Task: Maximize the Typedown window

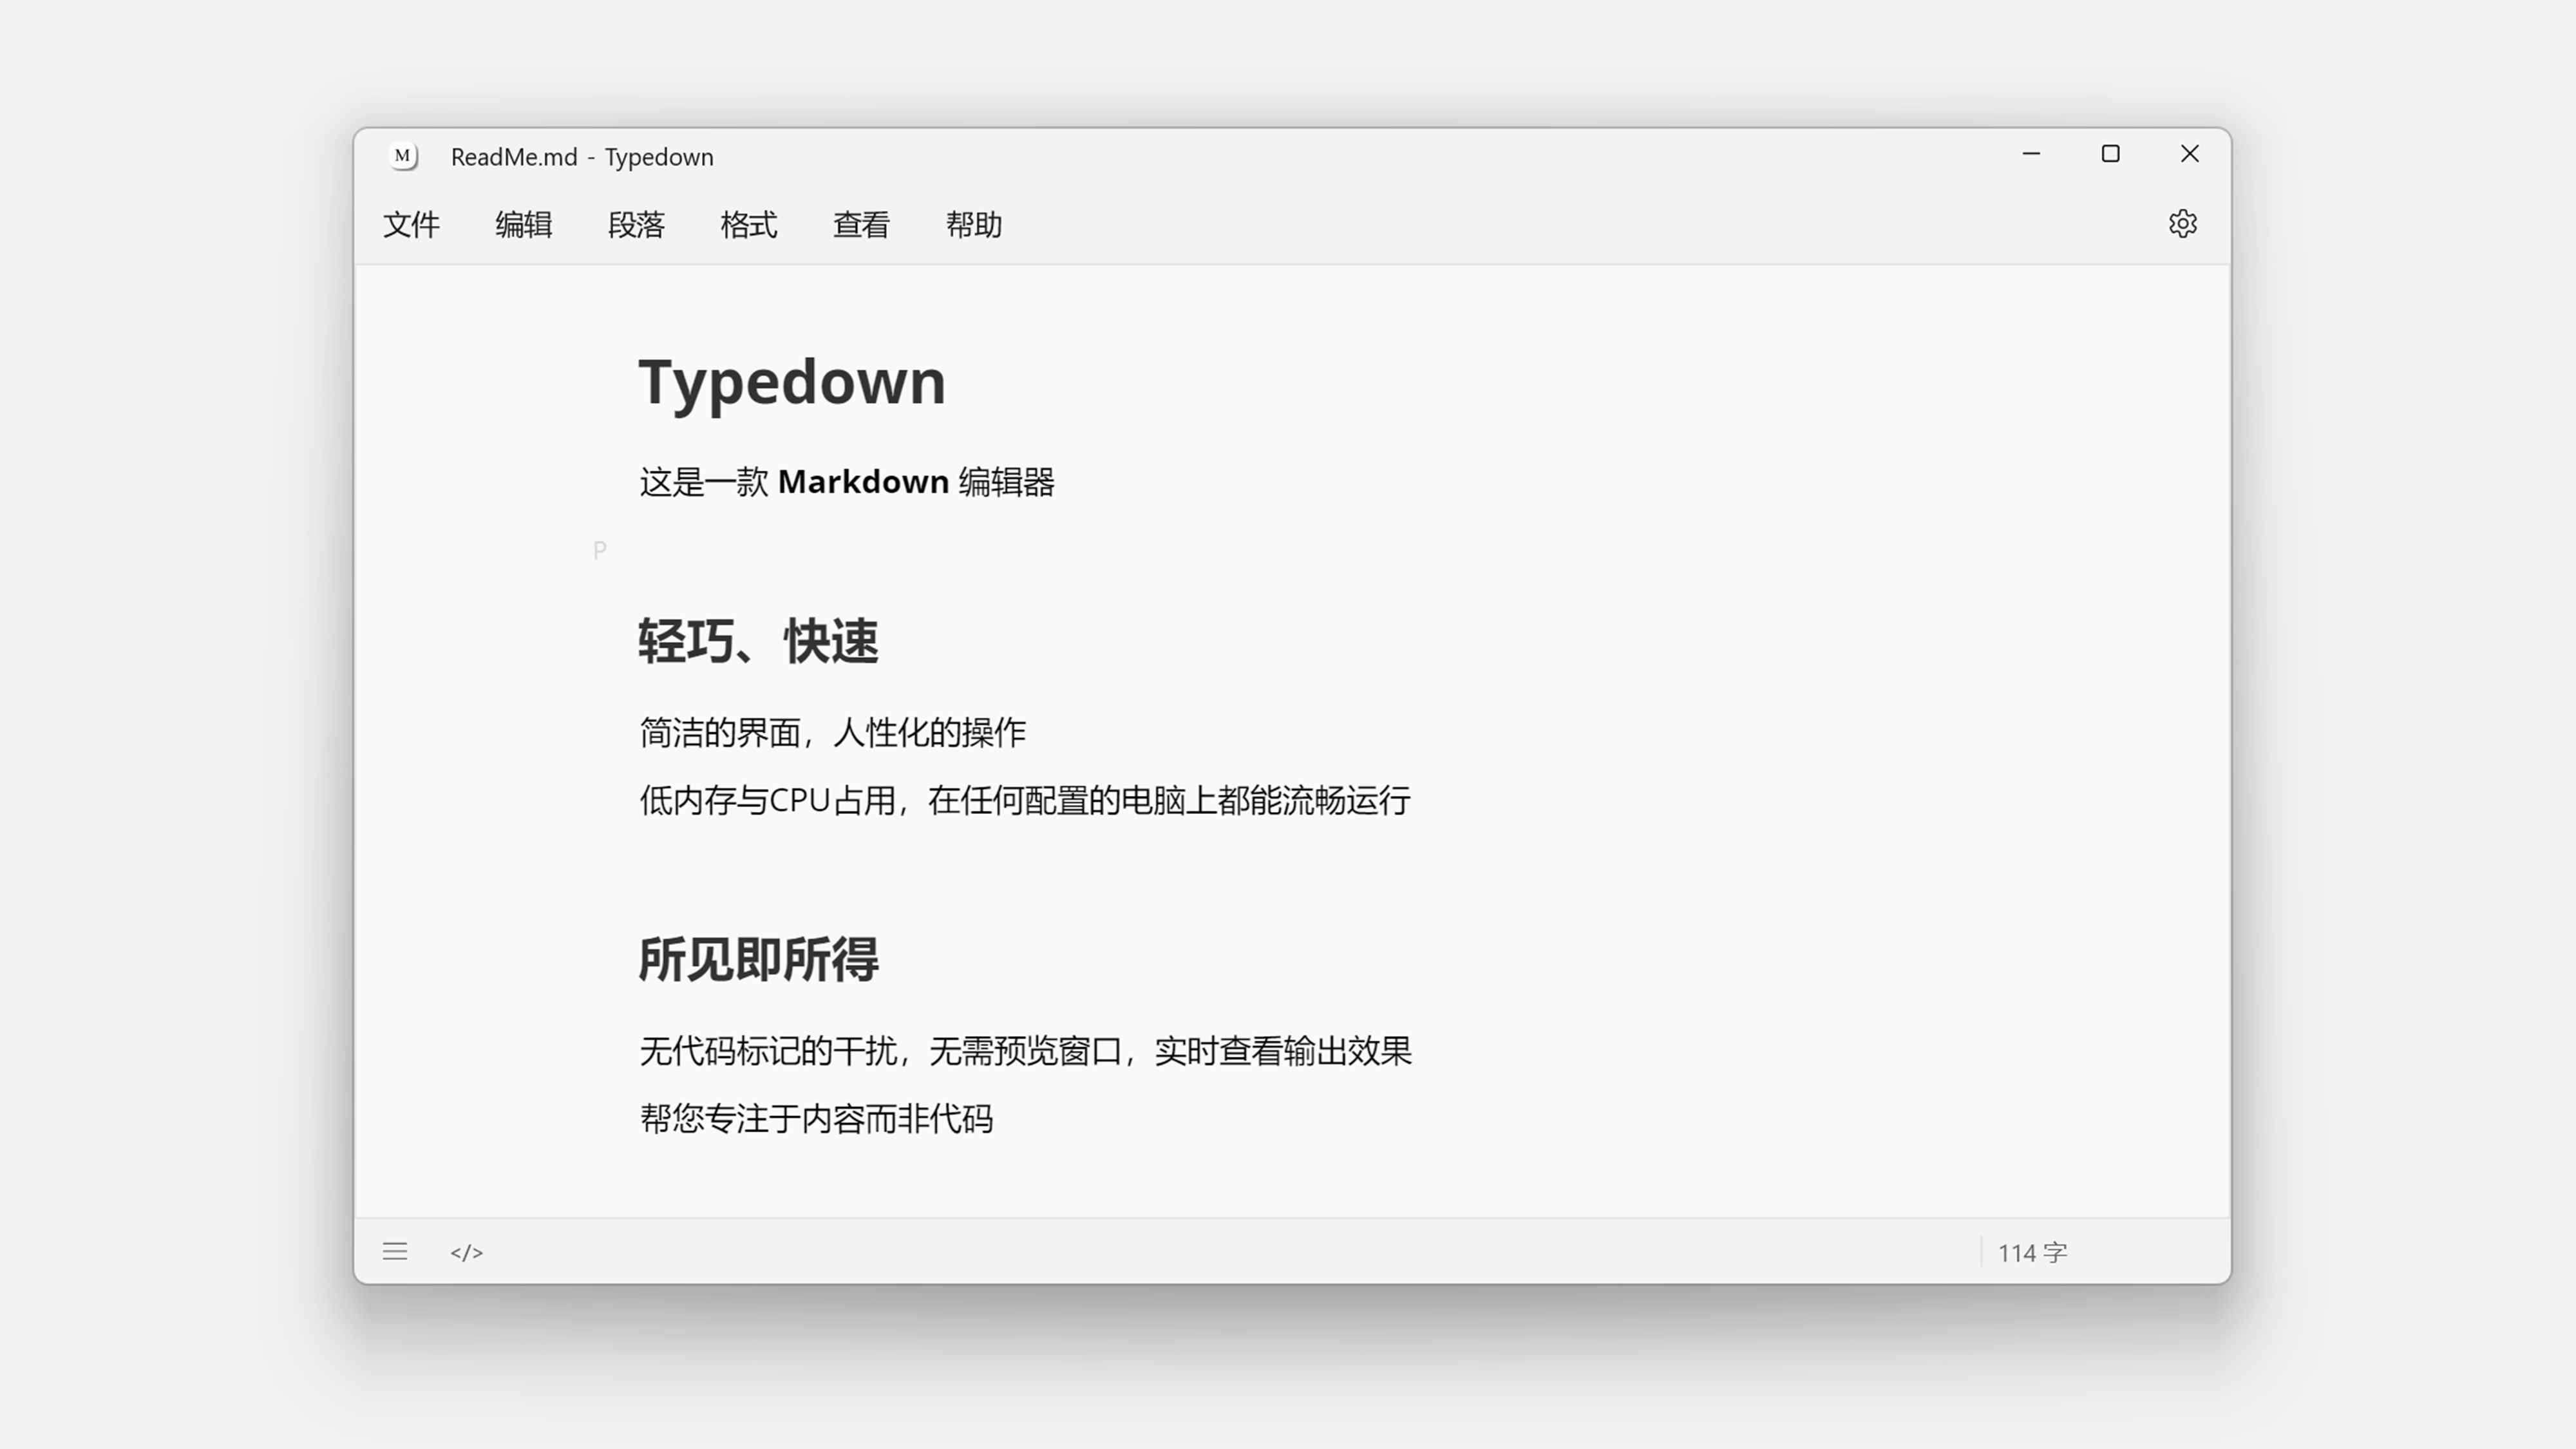Action: pos(2110,154)
